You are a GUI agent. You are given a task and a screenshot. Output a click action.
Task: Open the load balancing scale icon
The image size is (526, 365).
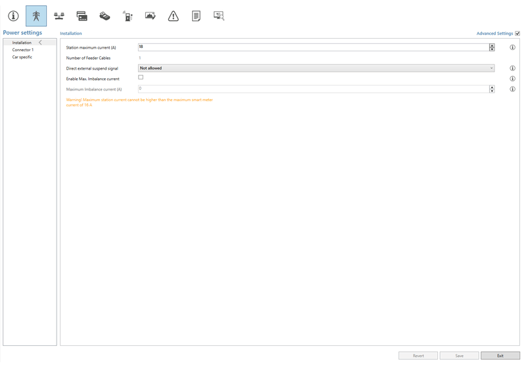59,16
